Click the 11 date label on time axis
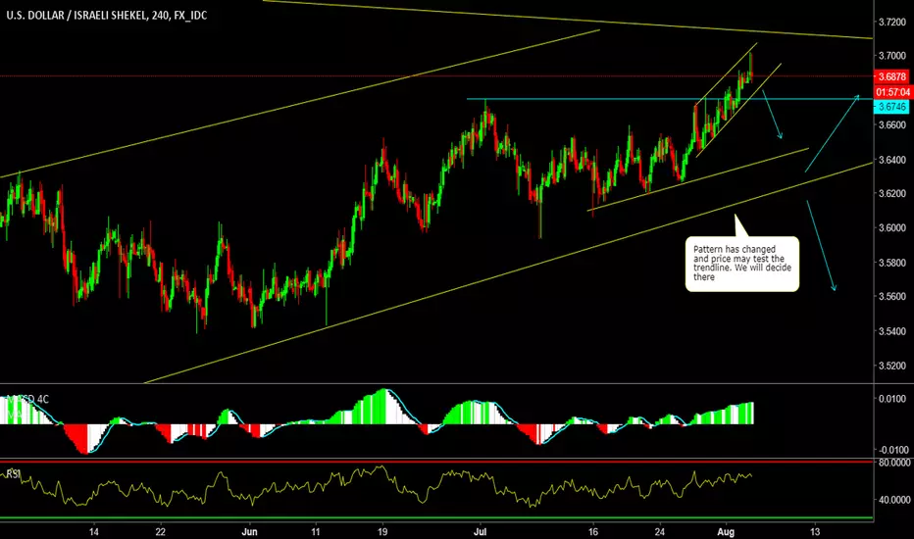This screenshot has width=914, height=539. [316, 531]
